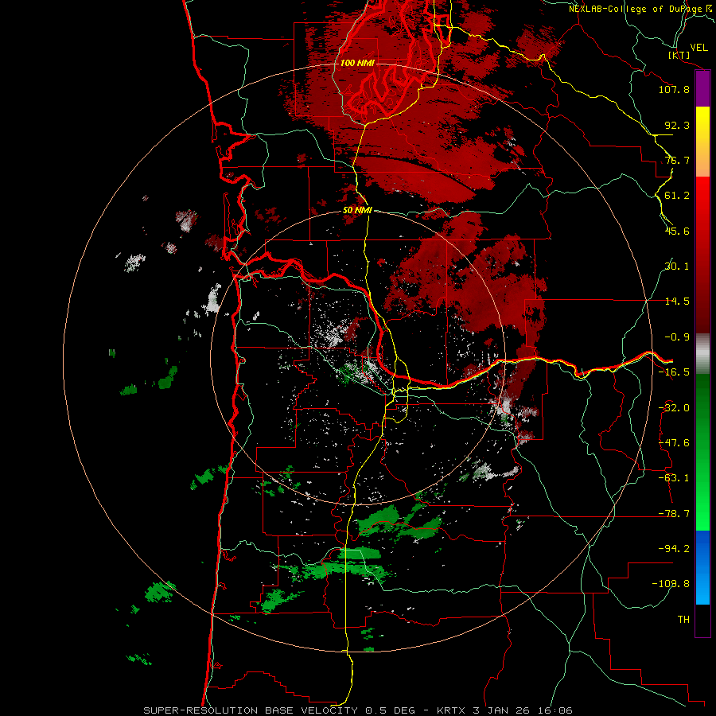Select the -47.6 scale value

pyautogui.click(x=674, y=443)
